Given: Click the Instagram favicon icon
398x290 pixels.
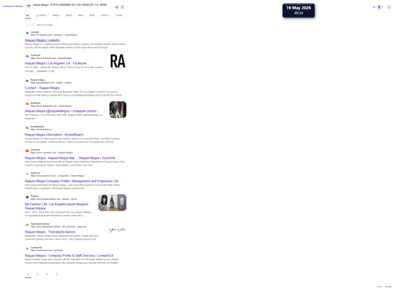Looking at the screenshot, I should tap(27, 104).
